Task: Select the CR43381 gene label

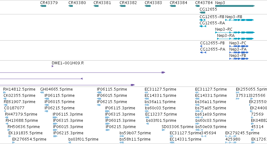Action: pyautogui.click(x=102, y=3)
